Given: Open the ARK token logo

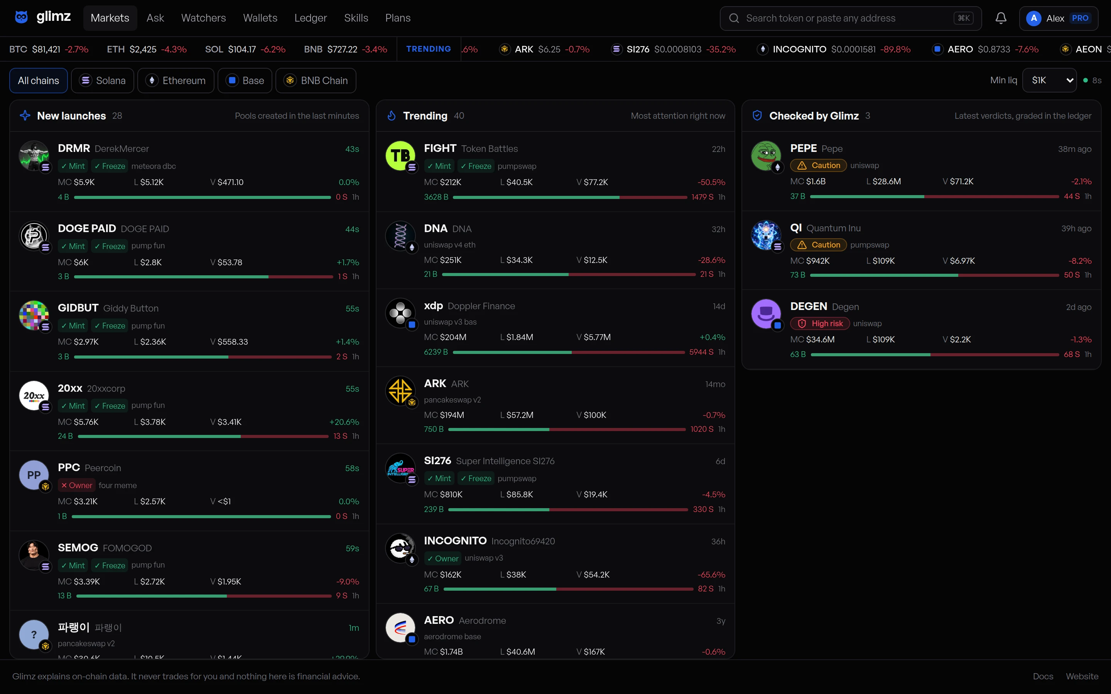Looking at the screenshot, I should pos(400,391).
